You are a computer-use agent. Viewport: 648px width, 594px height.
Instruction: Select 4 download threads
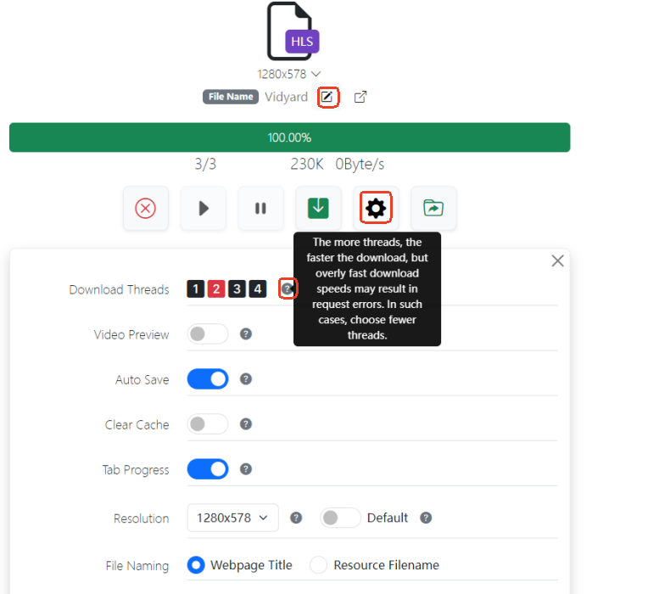click(258, 289)
